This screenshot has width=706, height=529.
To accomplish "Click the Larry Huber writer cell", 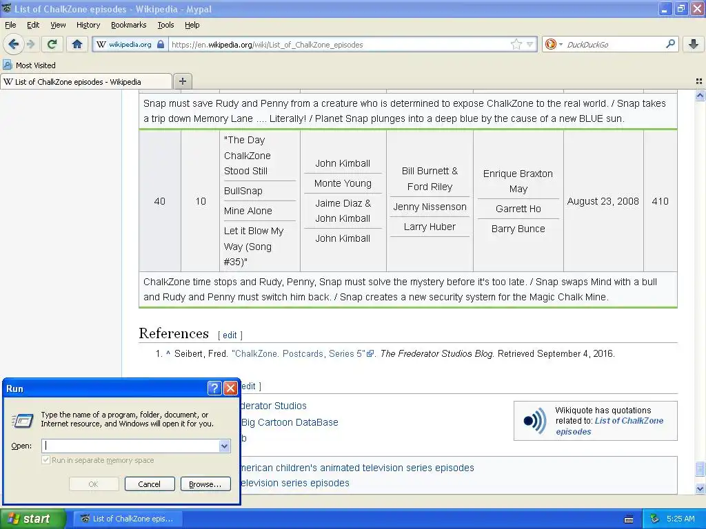I will [x=430, y=227].
